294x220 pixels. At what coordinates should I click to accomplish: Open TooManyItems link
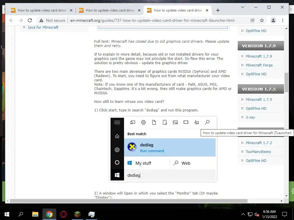(258, 152)
